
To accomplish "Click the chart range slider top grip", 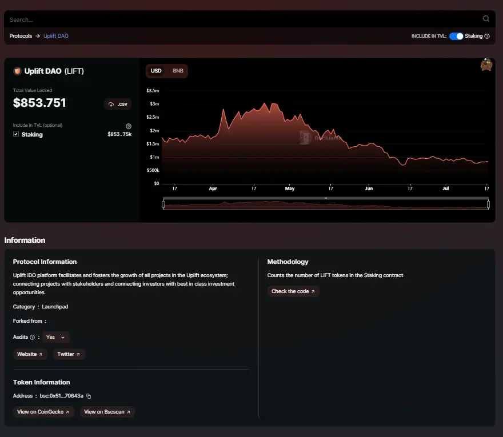I will (x=326, y=198).
